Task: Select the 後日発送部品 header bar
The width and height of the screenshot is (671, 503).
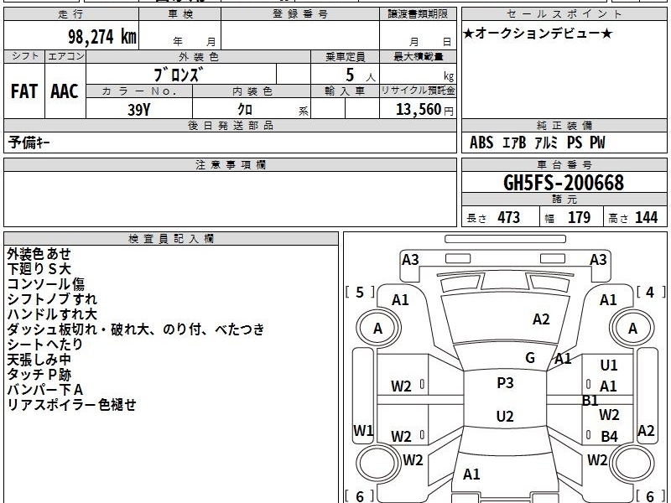Action: click(230, 125)
